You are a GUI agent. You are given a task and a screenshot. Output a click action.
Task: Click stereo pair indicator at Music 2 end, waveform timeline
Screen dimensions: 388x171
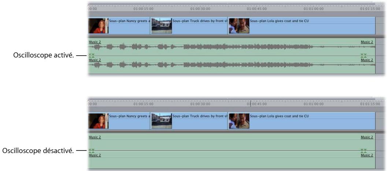[363, 55]
